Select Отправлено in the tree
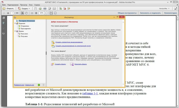Screen dimensions: 179x108 coord(25,26)
